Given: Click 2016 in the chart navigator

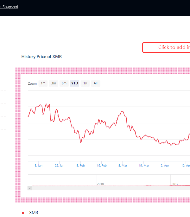Looking at the screenshot, I should coord(100,184).
